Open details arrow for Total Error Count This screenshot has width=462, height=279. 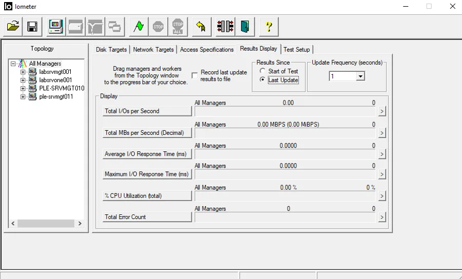coord(382,217)
